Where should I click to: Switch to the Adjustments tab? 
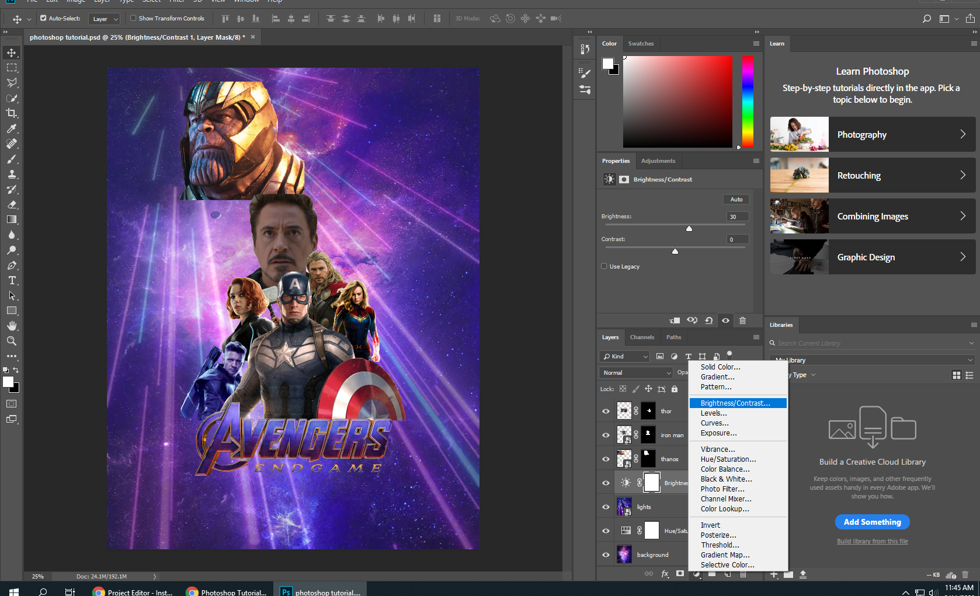click(658, 161)
